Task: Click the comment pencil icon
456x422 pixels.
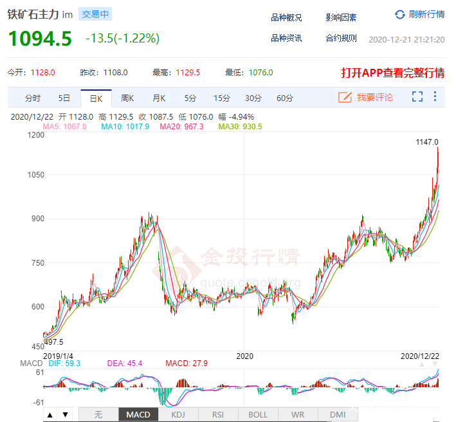Action: 345,97
